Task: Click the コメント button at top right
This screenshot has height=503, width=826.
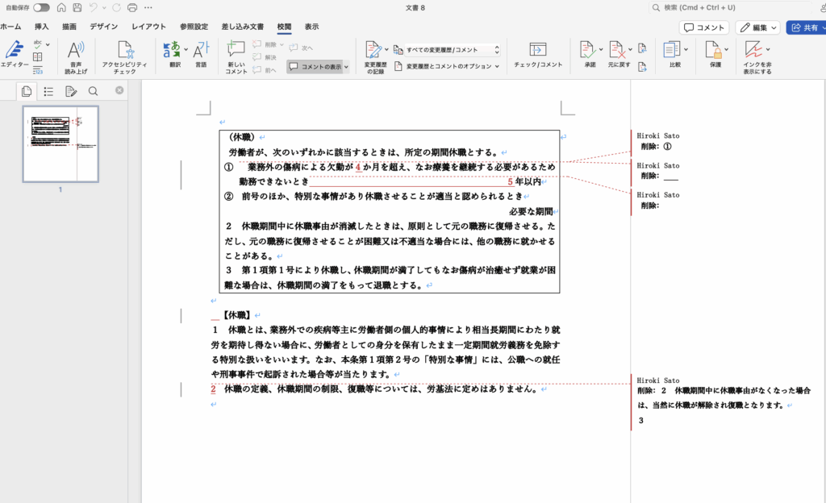Action: click(x=705, y=27)
